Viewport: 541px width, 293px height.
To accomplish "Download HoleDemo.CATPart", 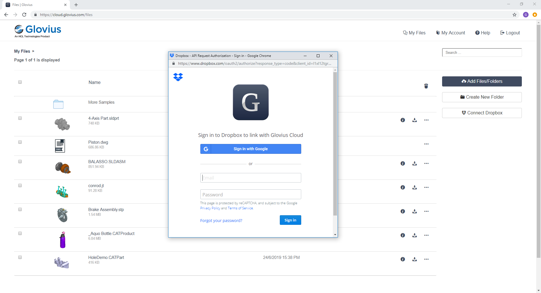I will (414, 259).
